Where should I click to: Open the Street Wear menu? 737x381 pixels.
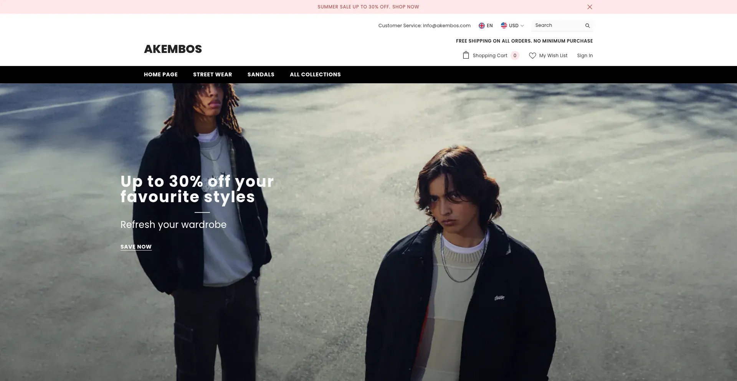pos(213,74)
